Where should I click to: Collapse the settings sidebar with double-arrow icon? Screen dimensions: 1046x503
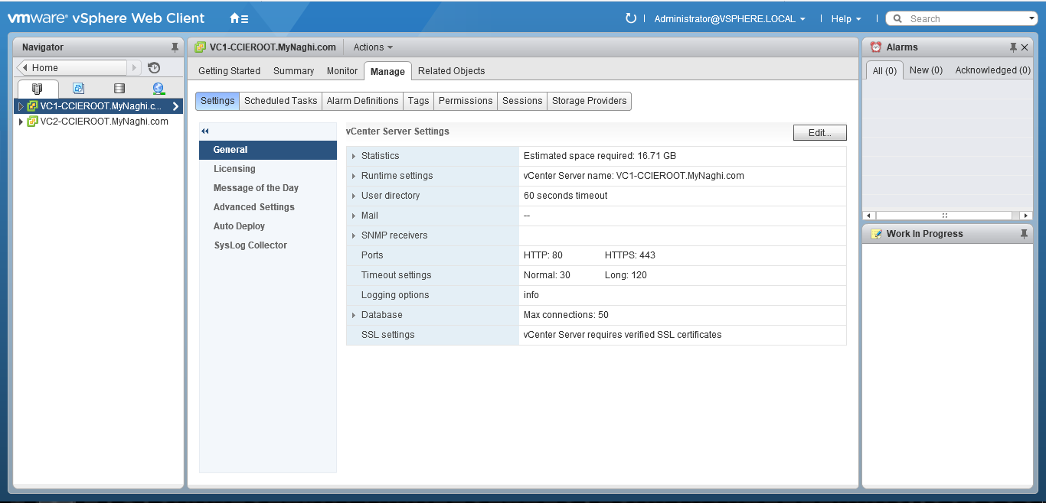point(205,131)
